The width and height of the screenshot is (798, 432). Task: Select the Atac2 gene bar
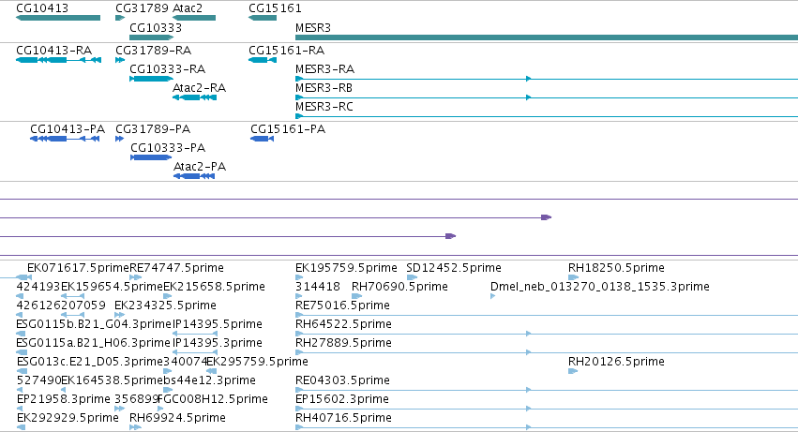[194, 18]
